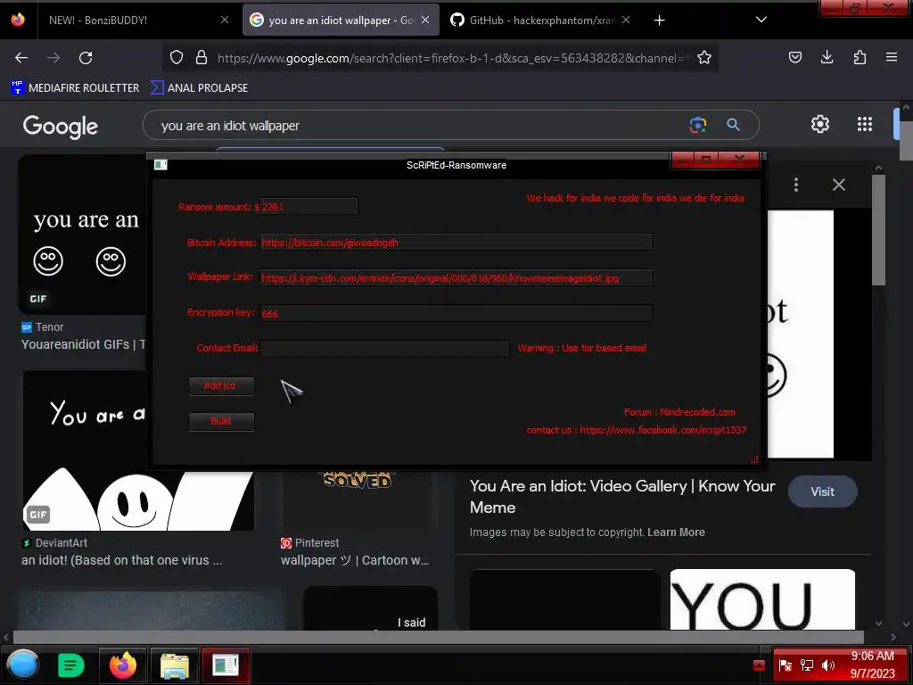
Task: Go back with Firefox back arrow
Action: (x=21, y=58)
